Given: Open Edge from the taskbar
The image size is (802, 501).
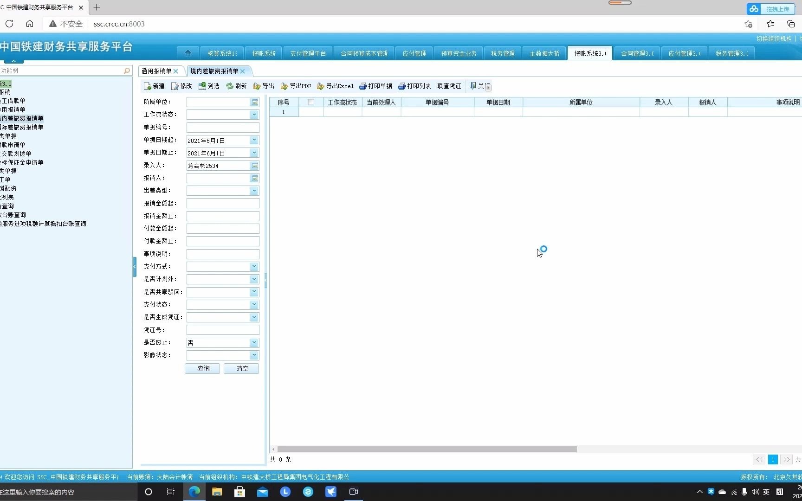Looking at the screenshot, I should tap(194, 492).
